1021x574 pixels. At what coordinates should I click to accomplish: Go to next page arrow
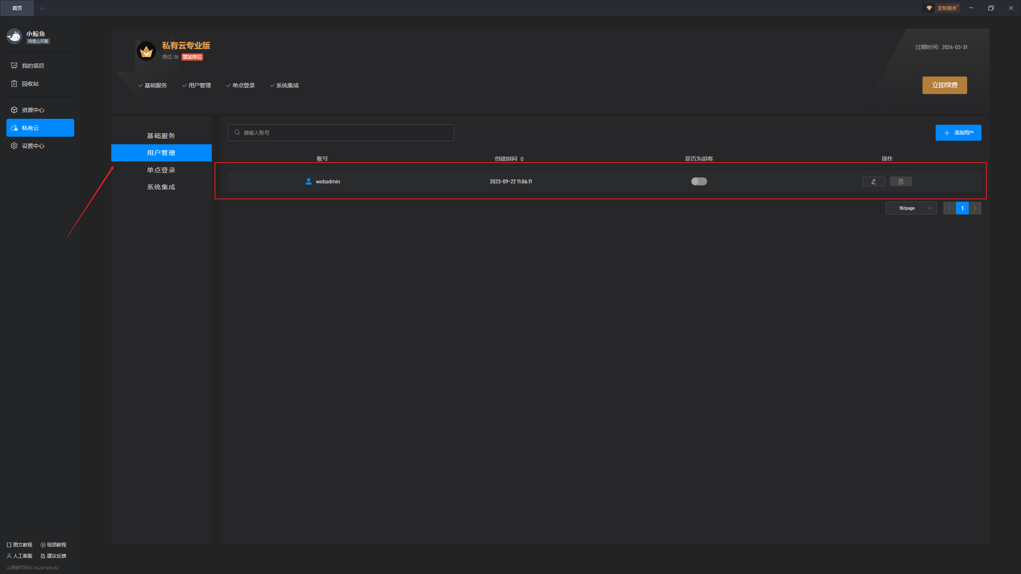(x=975, y=208)
